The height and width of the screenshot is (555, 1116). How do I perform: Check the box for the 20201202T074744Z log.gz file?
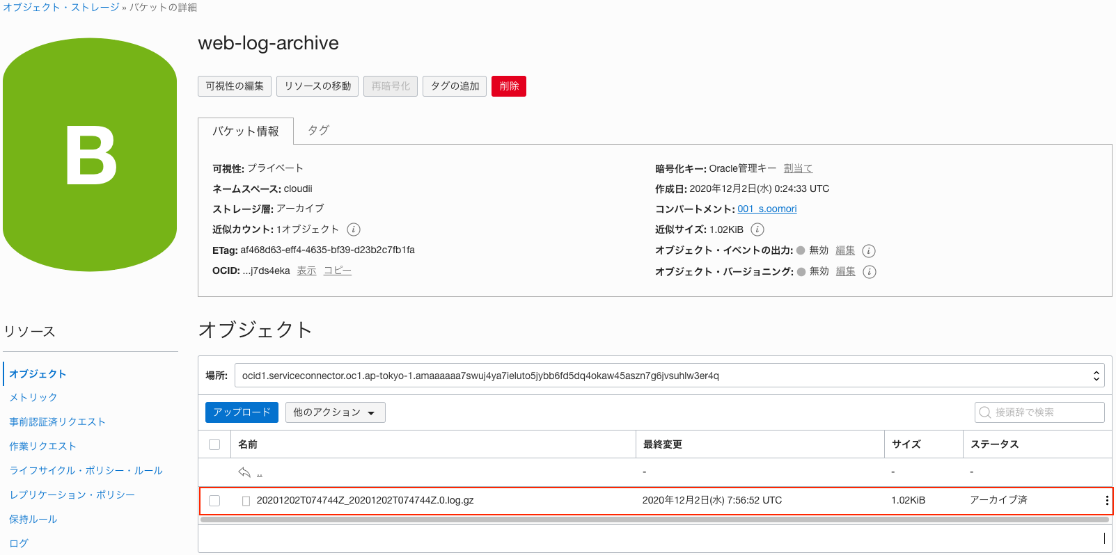coord(214,501)
